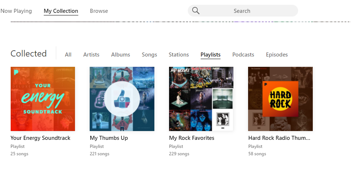
Task: Go to the Browse tab
Action: tap(99, 11)
